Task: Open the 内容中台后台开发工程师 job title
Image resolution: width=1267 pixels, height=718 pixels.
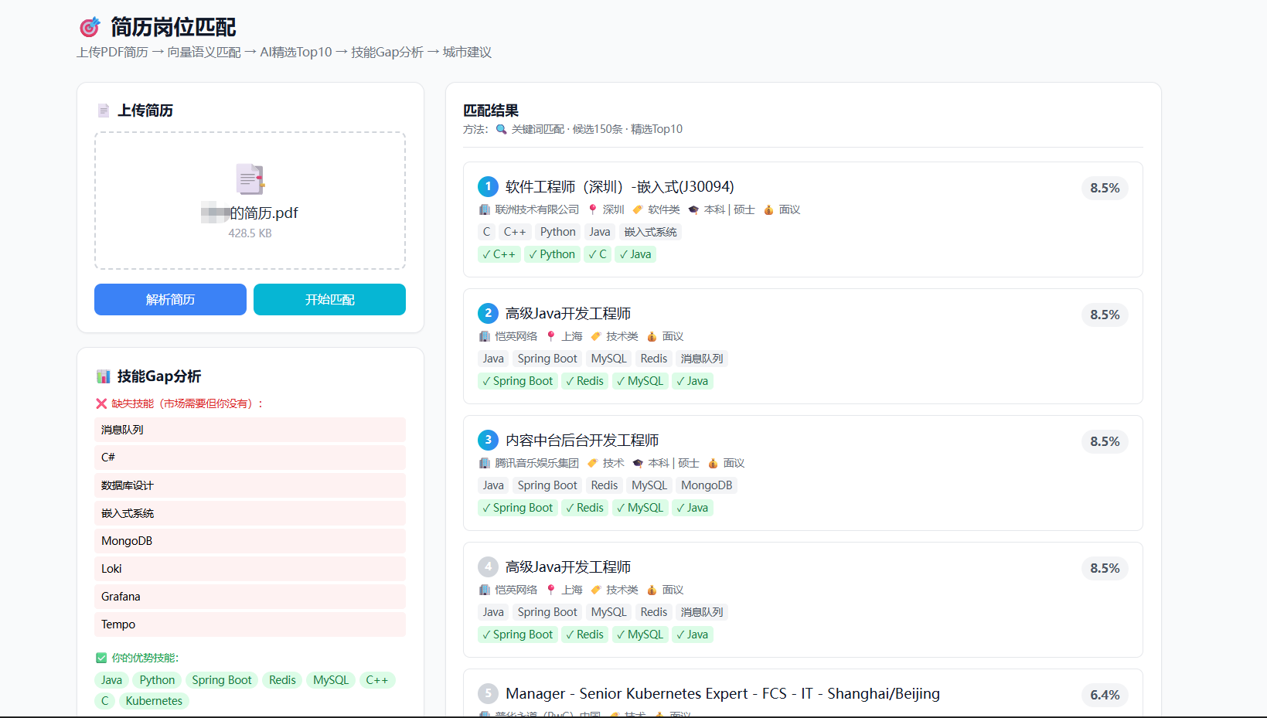Action: 581,440
